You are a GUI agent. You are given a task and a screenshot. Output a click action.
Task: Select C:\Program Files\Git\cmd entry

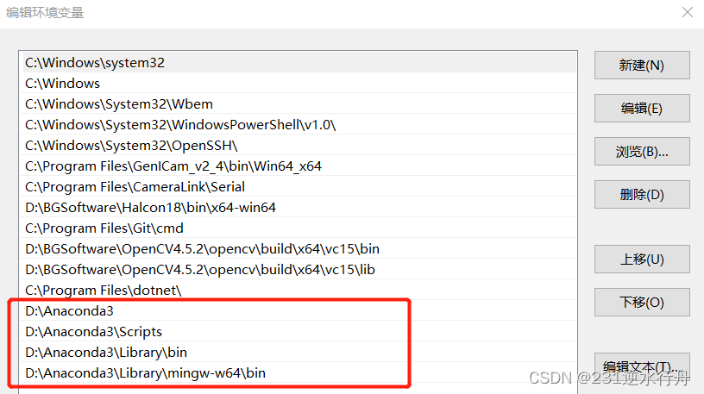(x=298, y=228)
